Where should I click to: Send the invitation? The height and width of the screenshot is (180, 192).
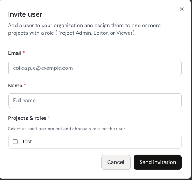point(157,162)
